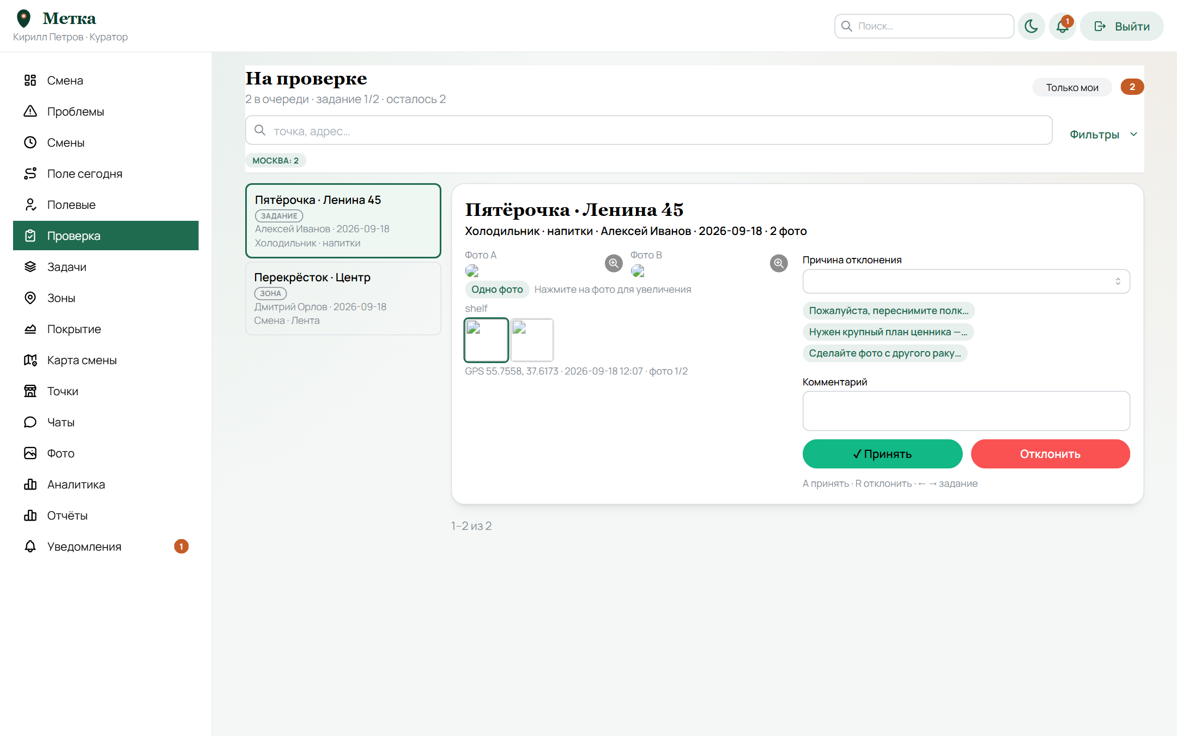Viewport: 1177px width, 736px height.
Task: Open the Фото A image
Action: click(472, 271)
